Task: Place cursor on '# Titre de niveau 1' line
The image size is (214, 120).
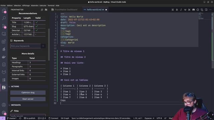Action: point(72,51)
